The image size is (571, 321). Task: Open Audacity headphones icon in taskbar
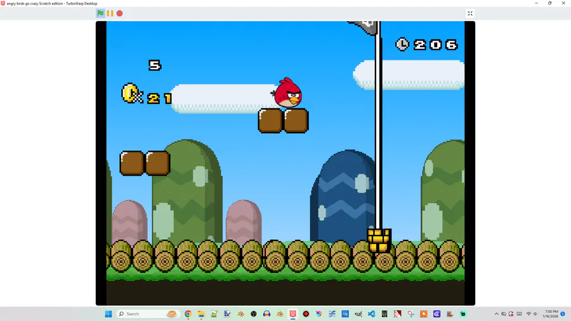point(266,314)
